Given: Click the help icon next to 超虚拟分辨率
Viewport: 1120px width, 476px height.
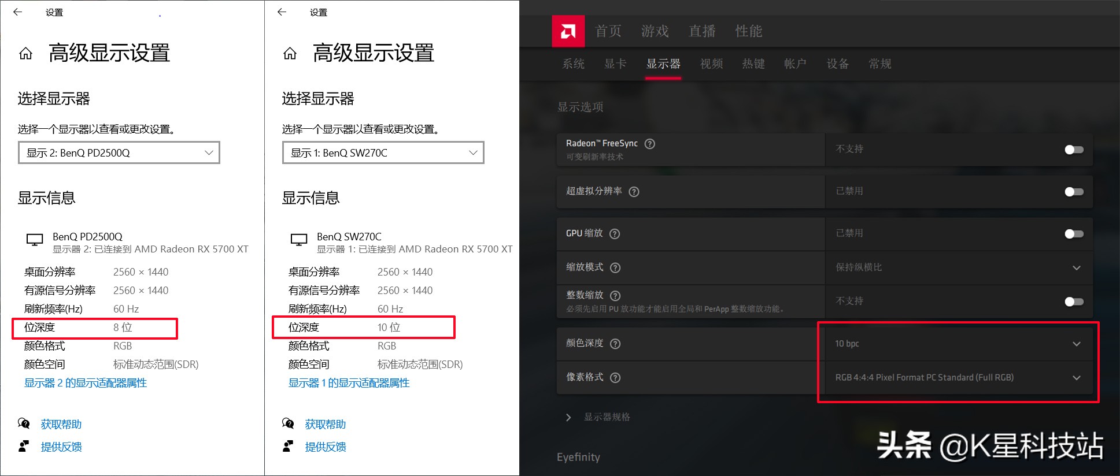Looking at the screenshot, I should point(634,192).
